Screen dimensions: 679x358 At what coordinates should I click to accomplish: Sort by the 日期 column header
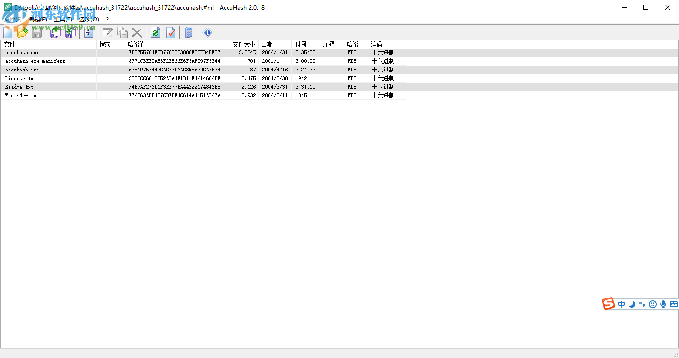(275, 44)
